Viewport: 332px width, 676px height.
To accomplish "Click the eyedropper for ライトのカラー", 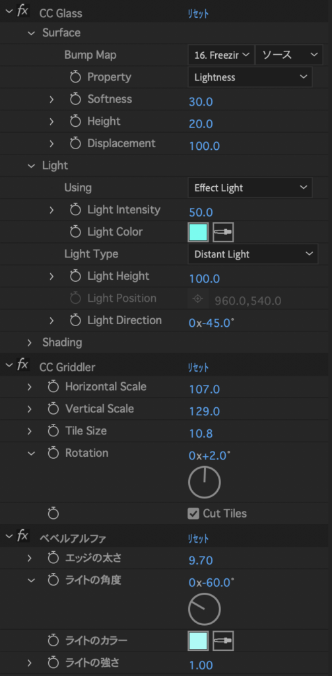I will pos(223,641).
